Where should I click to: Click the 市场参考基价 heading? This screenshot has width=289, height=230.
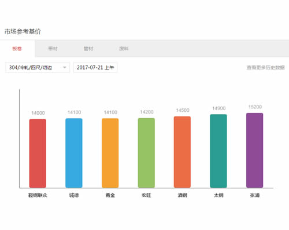coord(23,31)
